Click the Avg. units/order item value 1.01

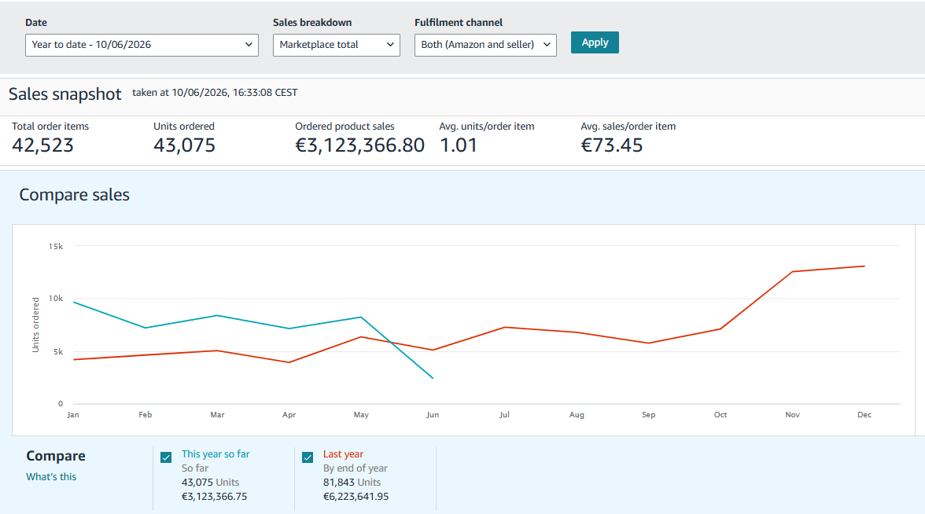point(459,145)
